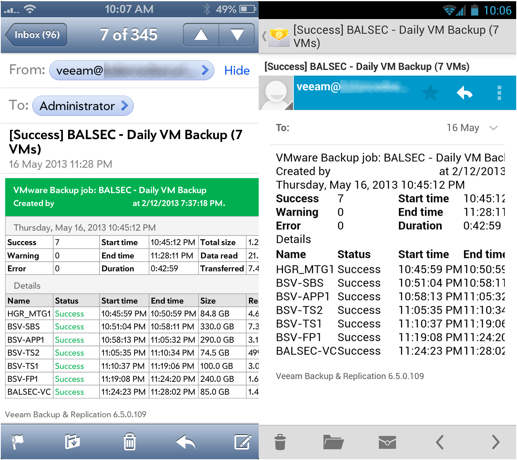Reply using the iOS arrow icon
Viewport: 517px width, 460px height.
click(186, 442)
